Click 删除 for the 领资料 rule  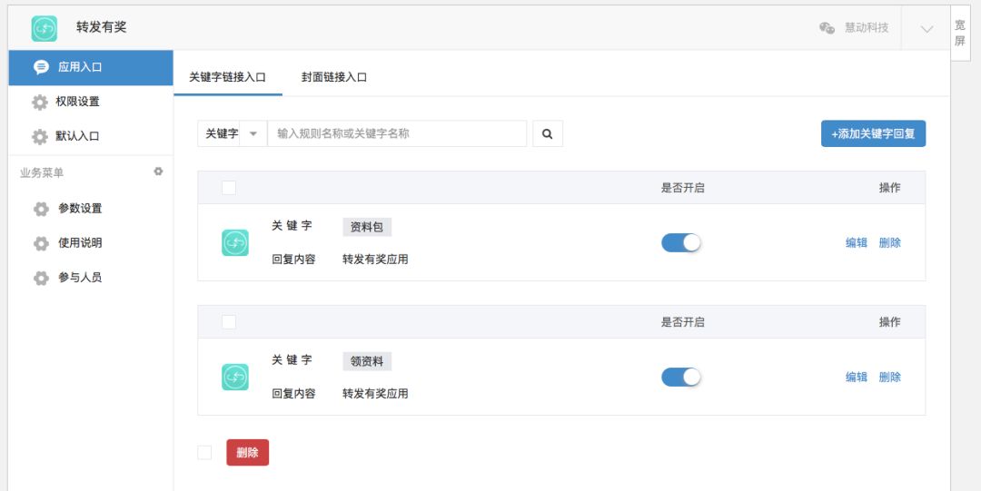tap(889, 378)
